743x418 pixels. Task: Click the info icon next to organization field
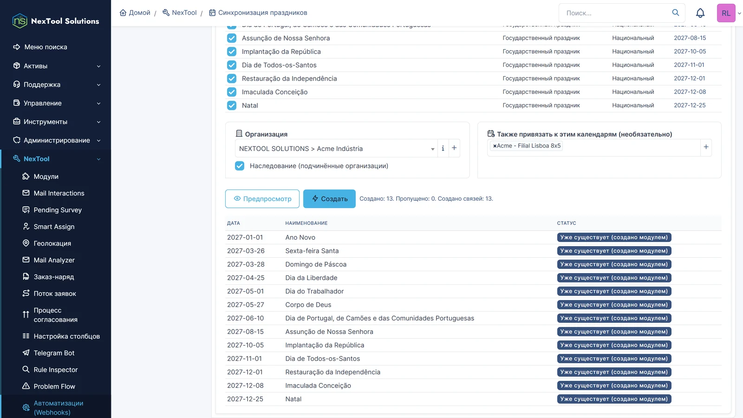point(443,148)
